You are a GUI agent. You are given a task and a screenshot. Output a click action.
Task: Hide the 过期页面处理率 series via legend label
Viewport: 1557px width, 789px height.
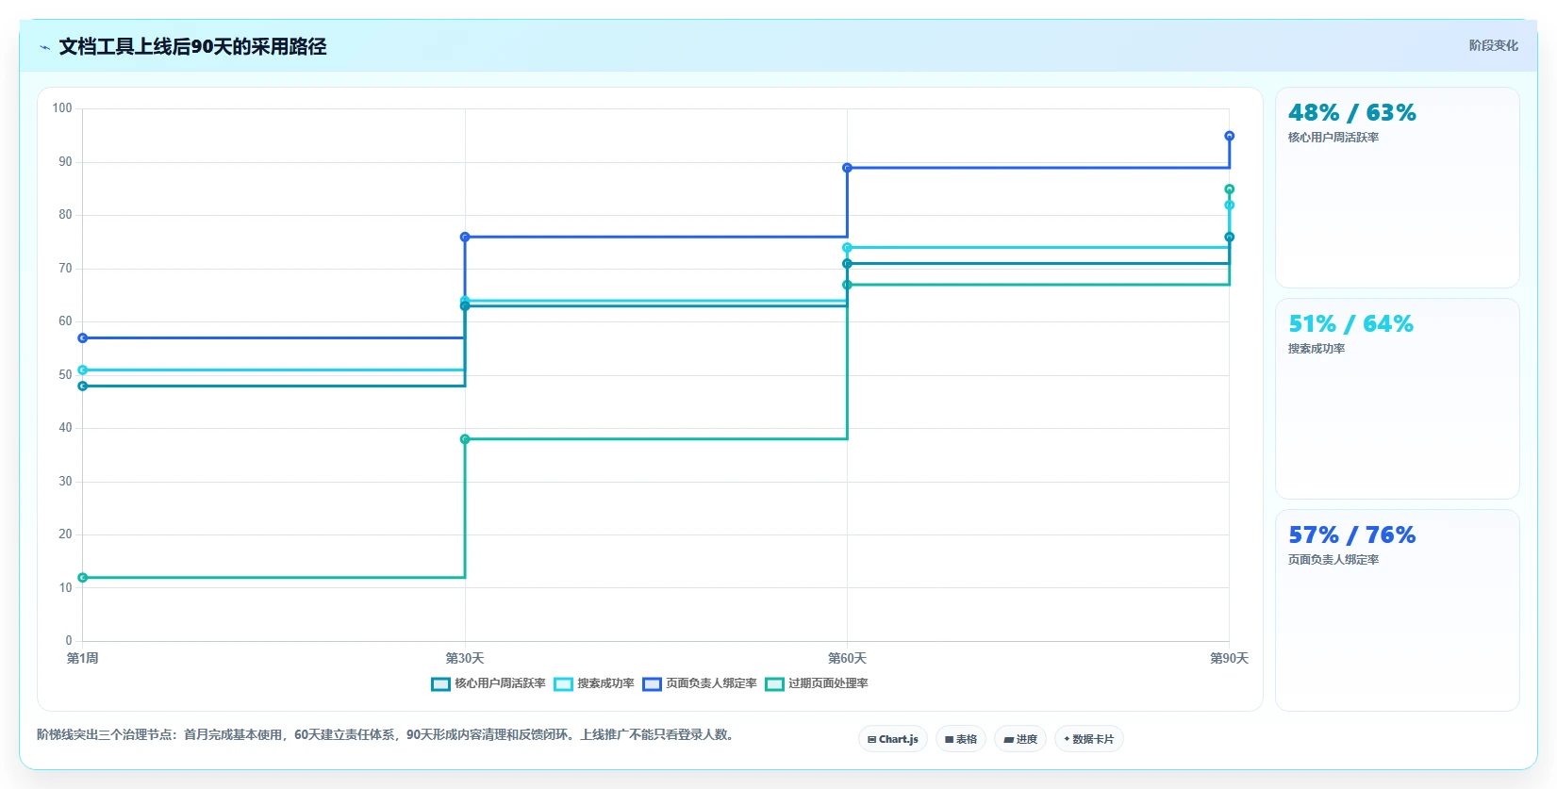[828, 683]
